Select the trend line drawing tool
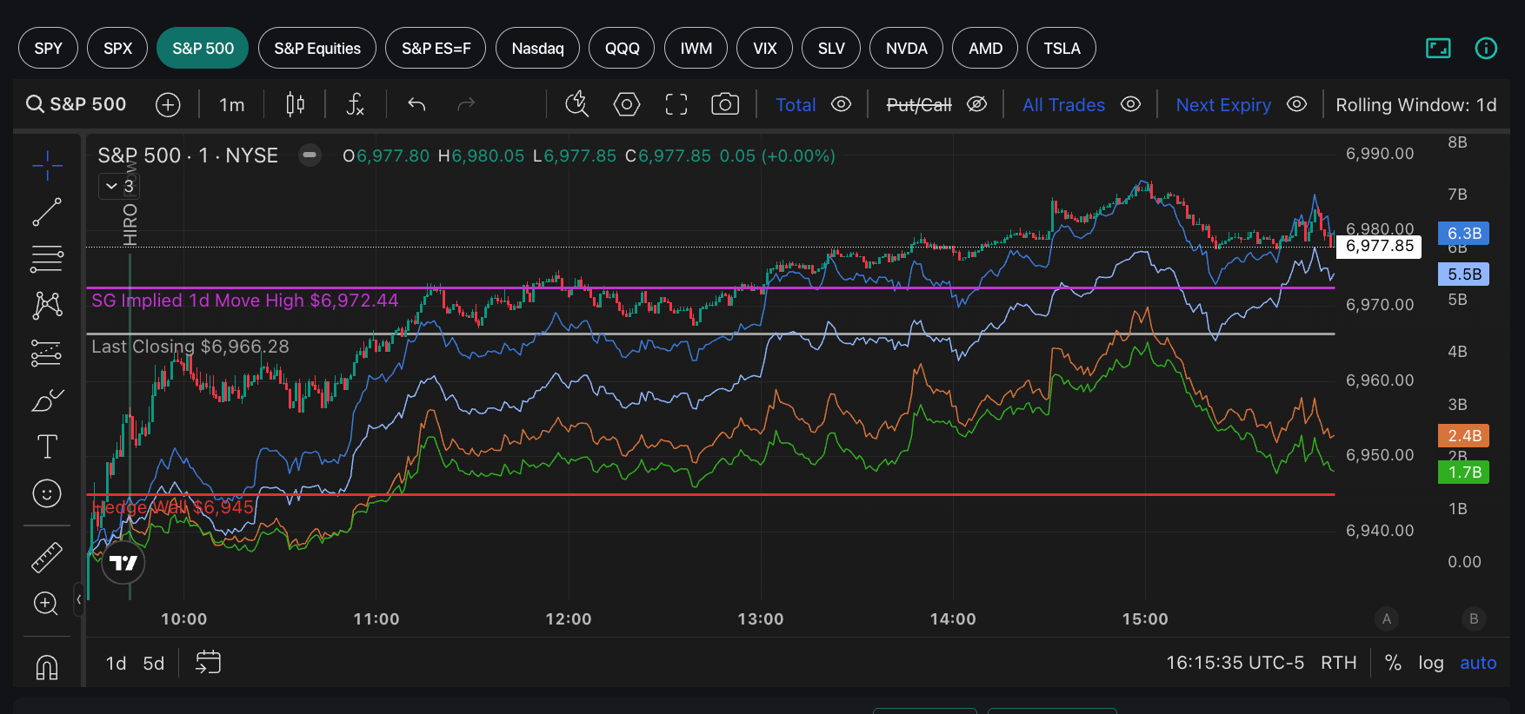The image size is (1525, 714). (x=47, y=212)
